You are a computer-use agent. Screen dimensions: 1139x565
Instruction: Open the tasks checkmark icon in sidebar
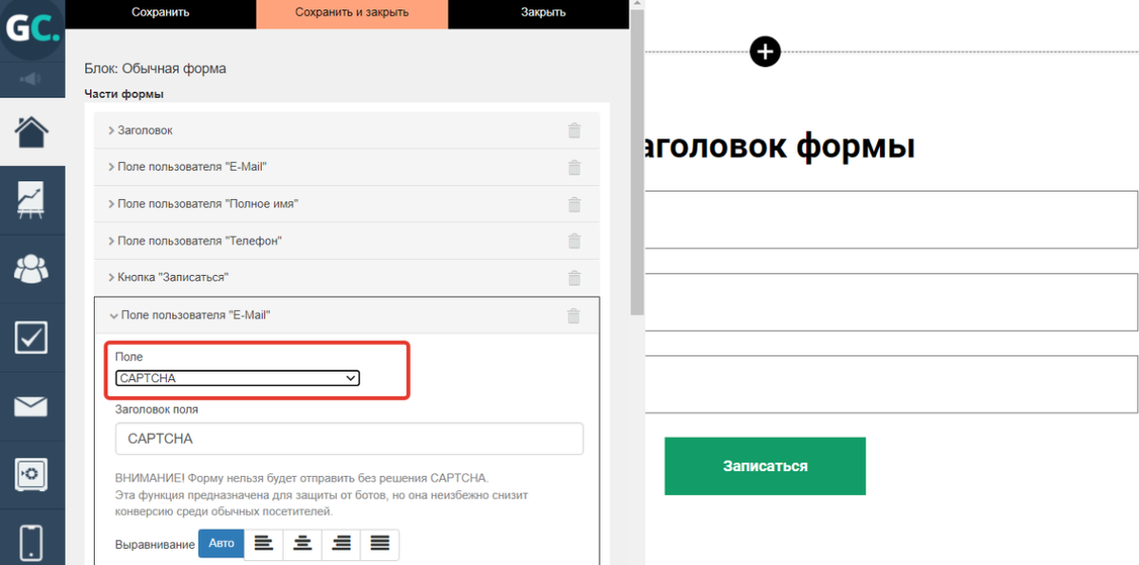point(31,337)
